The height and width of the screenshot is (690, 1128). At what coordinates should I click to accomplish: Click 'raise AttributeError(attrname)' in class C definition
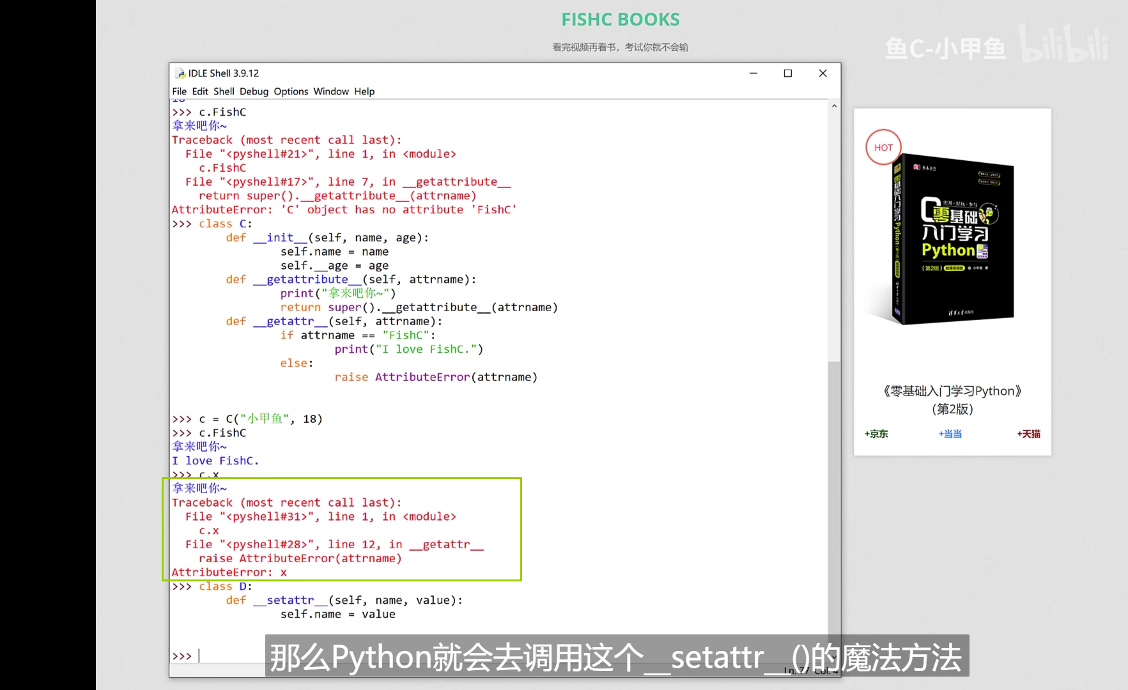click(x=436, y=377)
